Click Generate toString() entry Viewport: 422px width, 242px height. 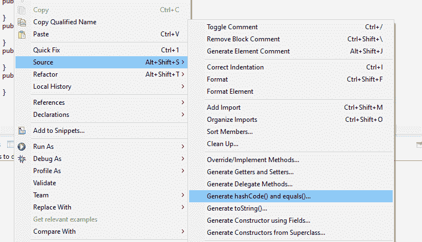click(x=237, y=208)
